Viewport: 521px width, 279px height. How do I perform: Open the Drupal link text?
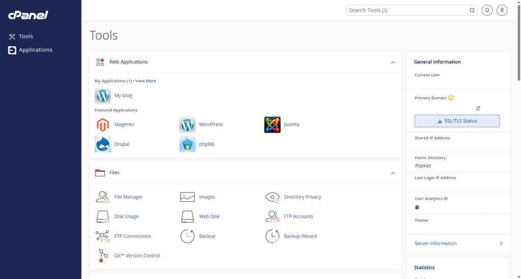click(122, 144)
